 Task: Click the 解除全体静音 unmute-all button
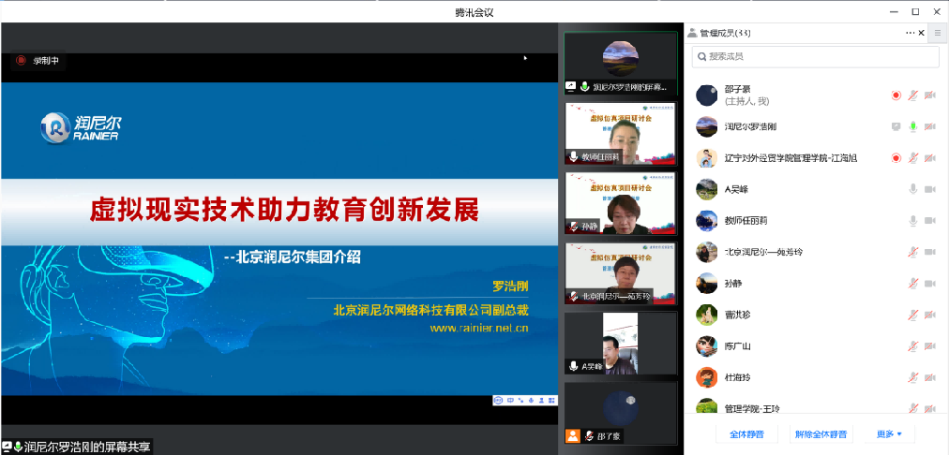coord(821,433)
